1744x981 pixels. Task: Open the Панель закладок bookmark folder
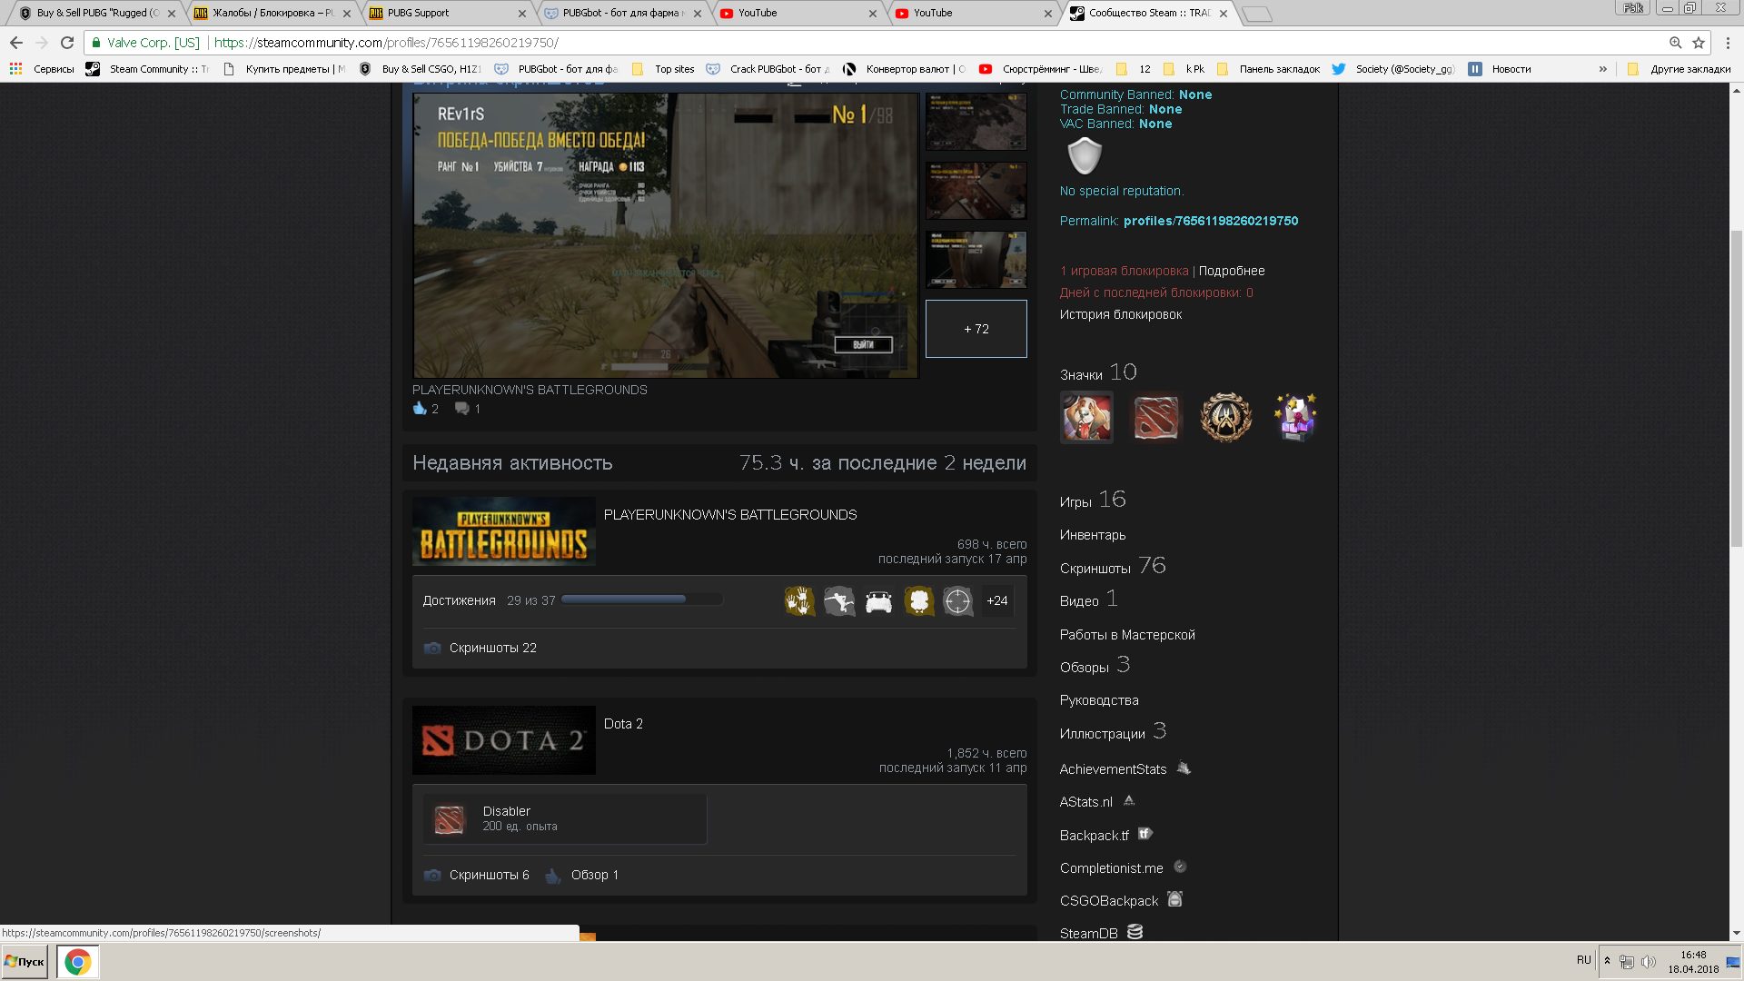[1268, 69]
